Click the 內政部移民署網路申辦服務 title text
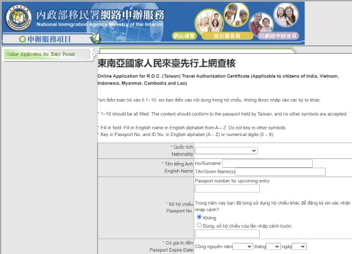Image resolution: width=352 pixels, height=254 pixels. [x=100, y=15]
